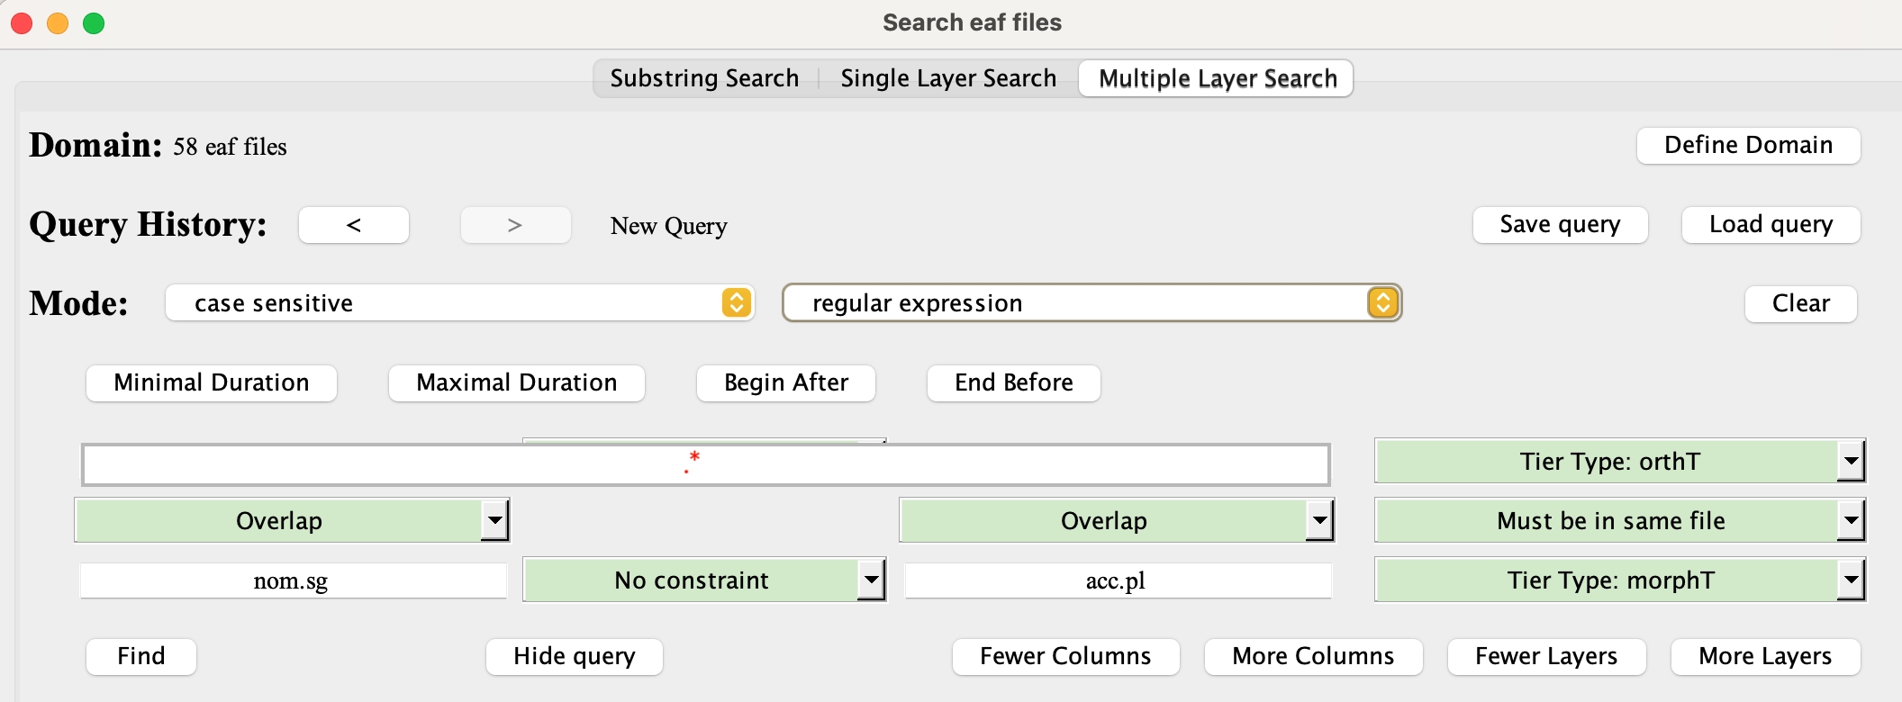Add more layers to the query

pos(1764,657)
